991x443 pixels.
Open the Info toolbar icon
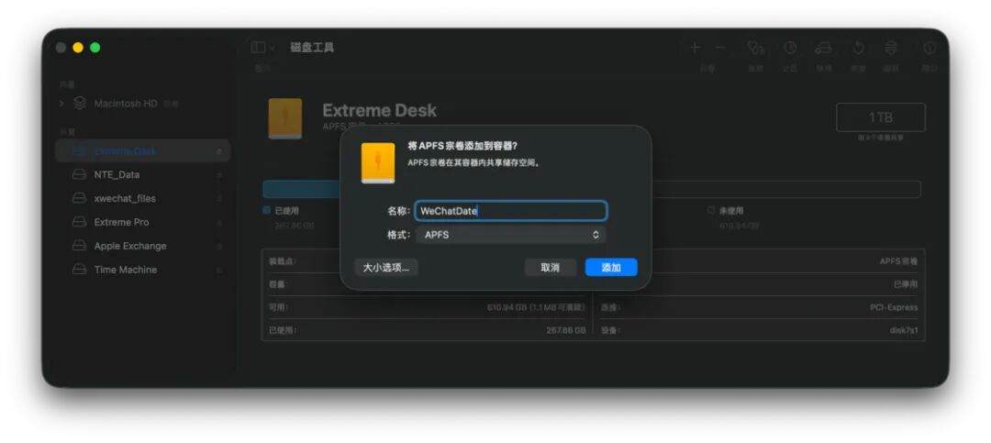pos(930,48)
